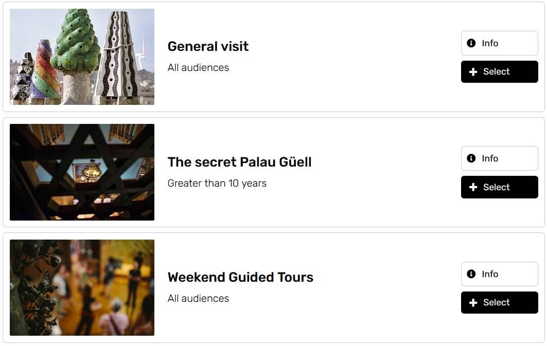This screenshot has height=346, width=547.
Task: Click the plus icon for Weekend Guided Tours
Action: coord(473,303)
